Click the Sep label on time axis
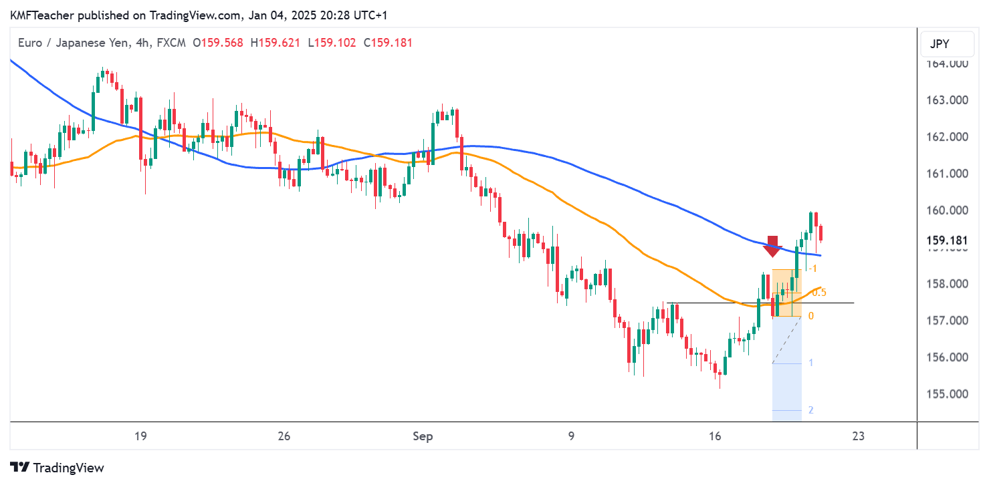Screen dimensions: 989x485 point(423,437)
